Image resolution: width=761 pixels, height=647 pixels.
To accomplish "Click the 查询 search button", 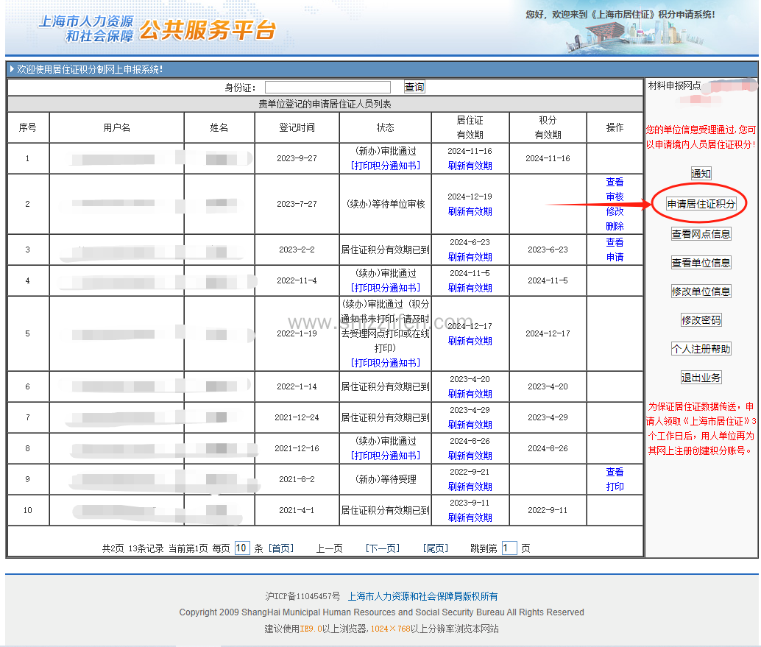I will pyautogui.click(x=414, y=87).
